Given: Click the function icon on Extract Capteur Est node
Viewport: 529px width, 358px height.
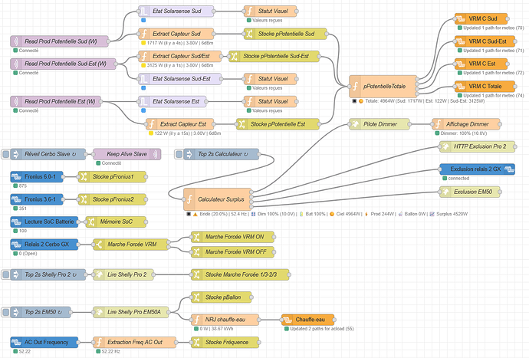Looking at the screenshot, I should 152,124.
